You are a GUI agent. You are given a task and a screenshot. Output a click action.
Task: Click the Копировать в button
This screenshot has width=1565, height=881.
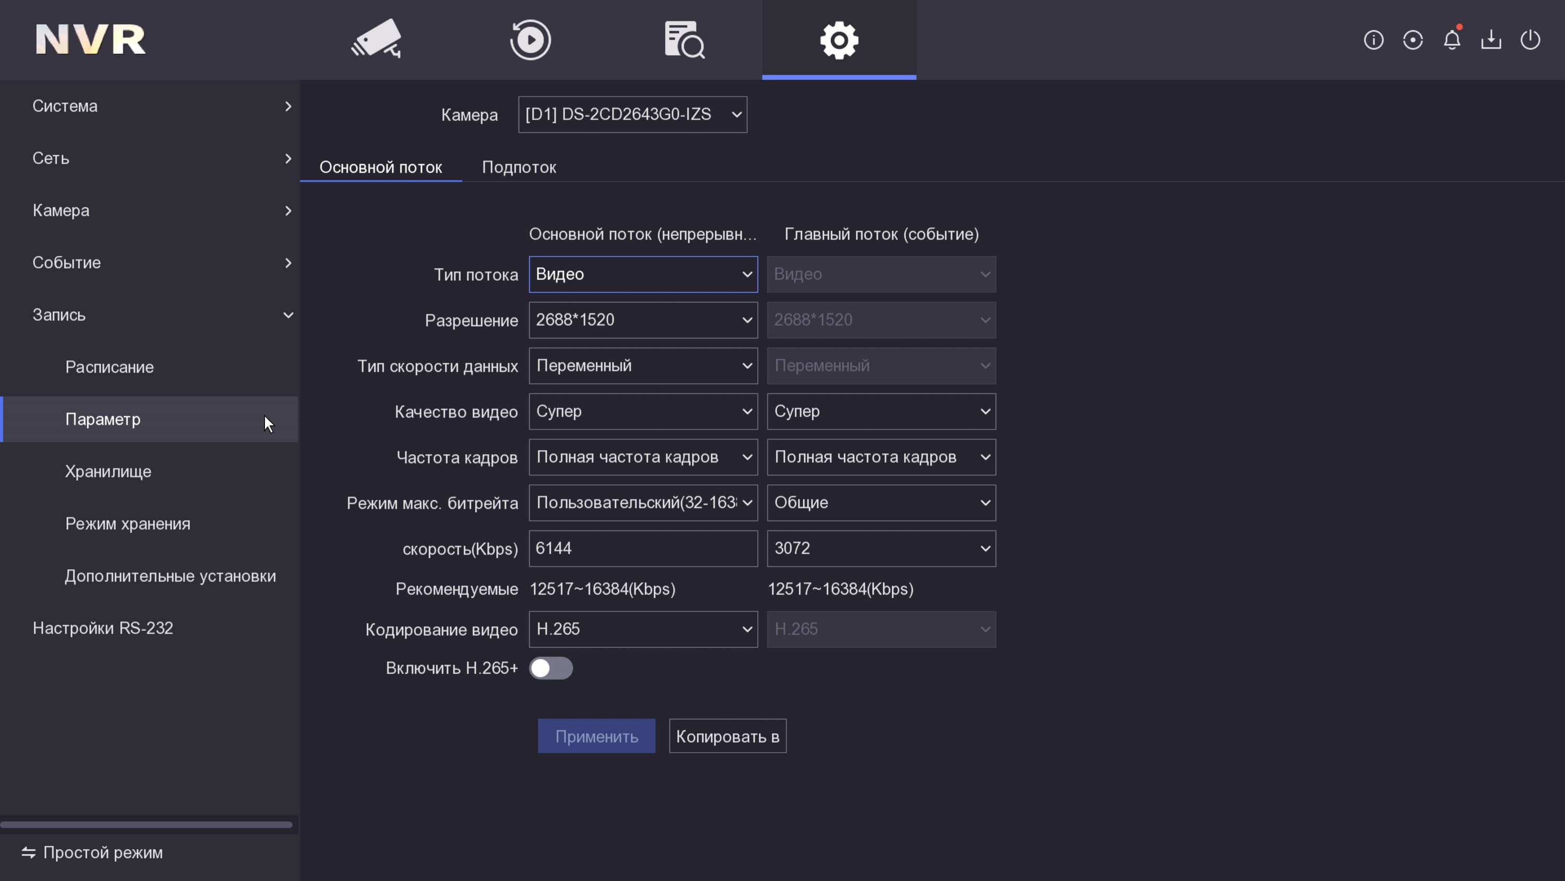tap(727, 736)
